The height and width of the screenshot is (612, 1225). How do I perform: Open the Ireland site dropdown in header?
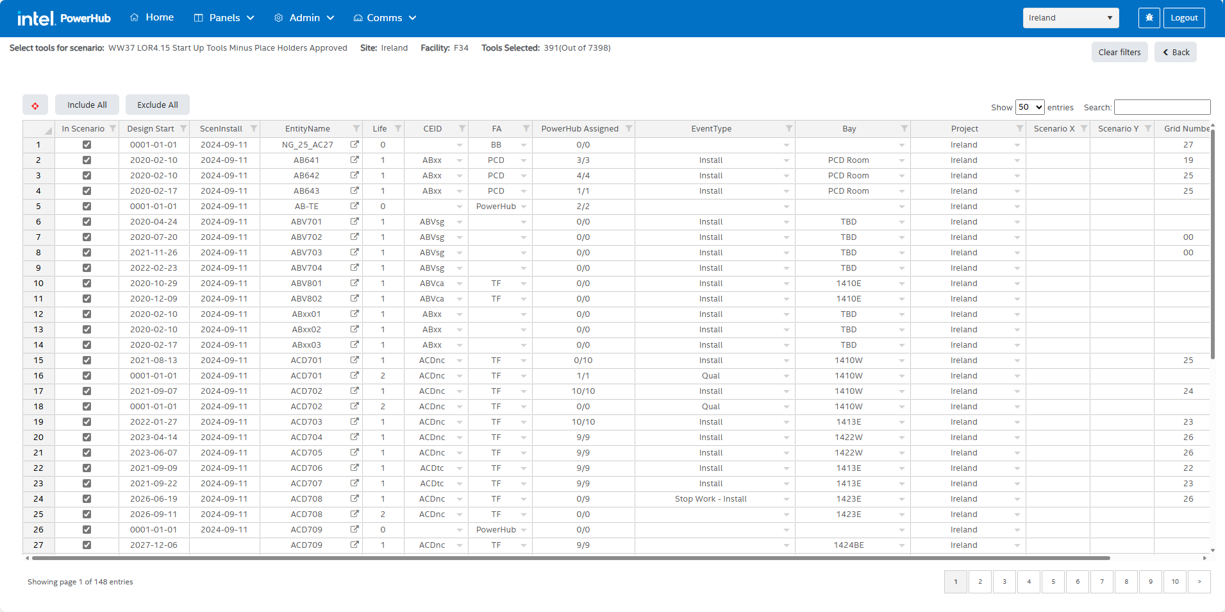pyautogui.click(x=1071, y=18)
